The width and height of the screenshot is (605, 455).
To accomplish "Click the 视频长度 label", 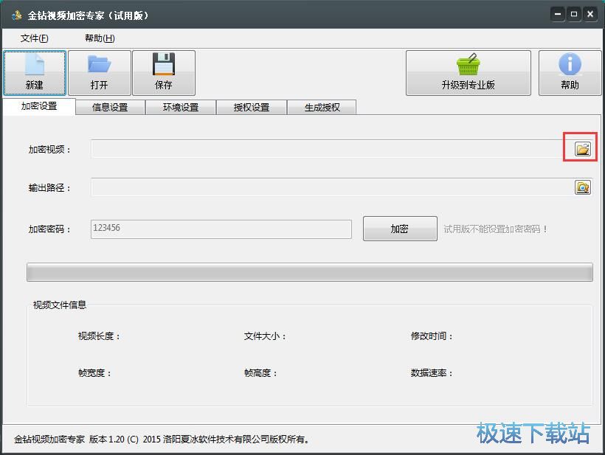I will click(x=99, y=336).
